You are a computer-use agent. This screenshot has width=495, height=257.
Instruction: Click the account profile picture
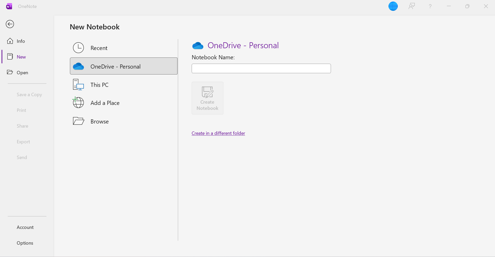click(393, 6)
